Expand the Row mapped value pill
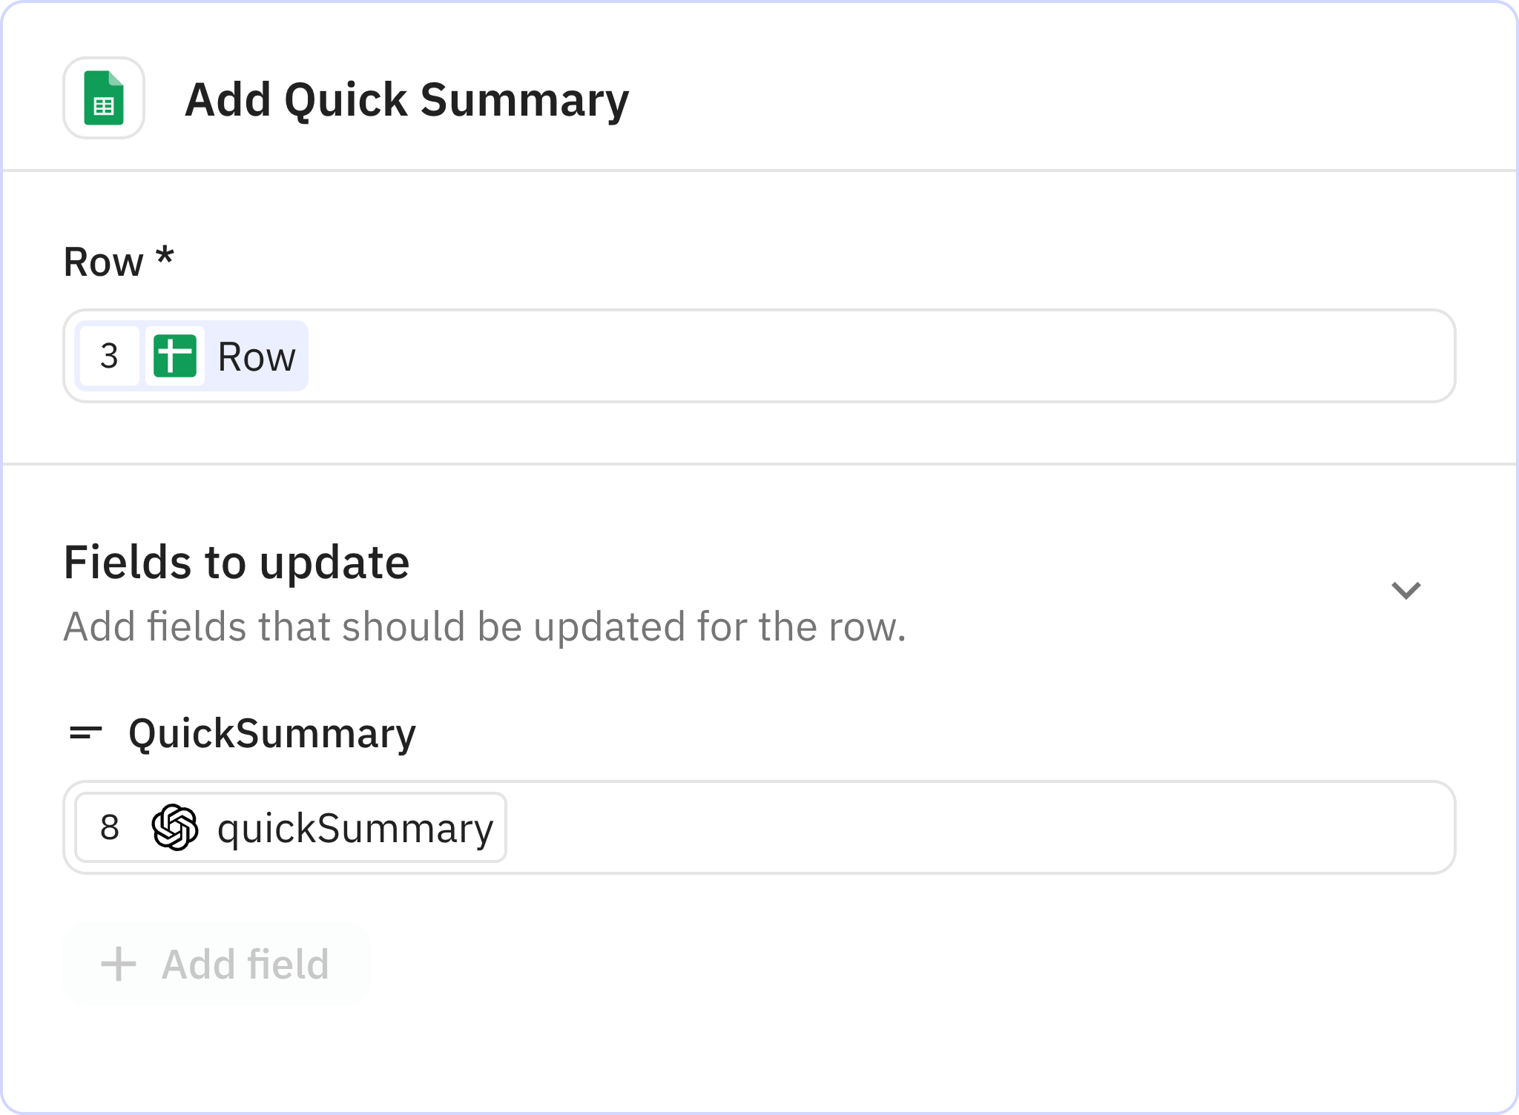The height and width of the screenshot is (1115, 1519). 189,357
